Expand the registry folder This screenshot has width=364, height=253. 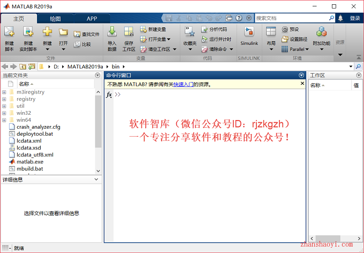[4, 99]
